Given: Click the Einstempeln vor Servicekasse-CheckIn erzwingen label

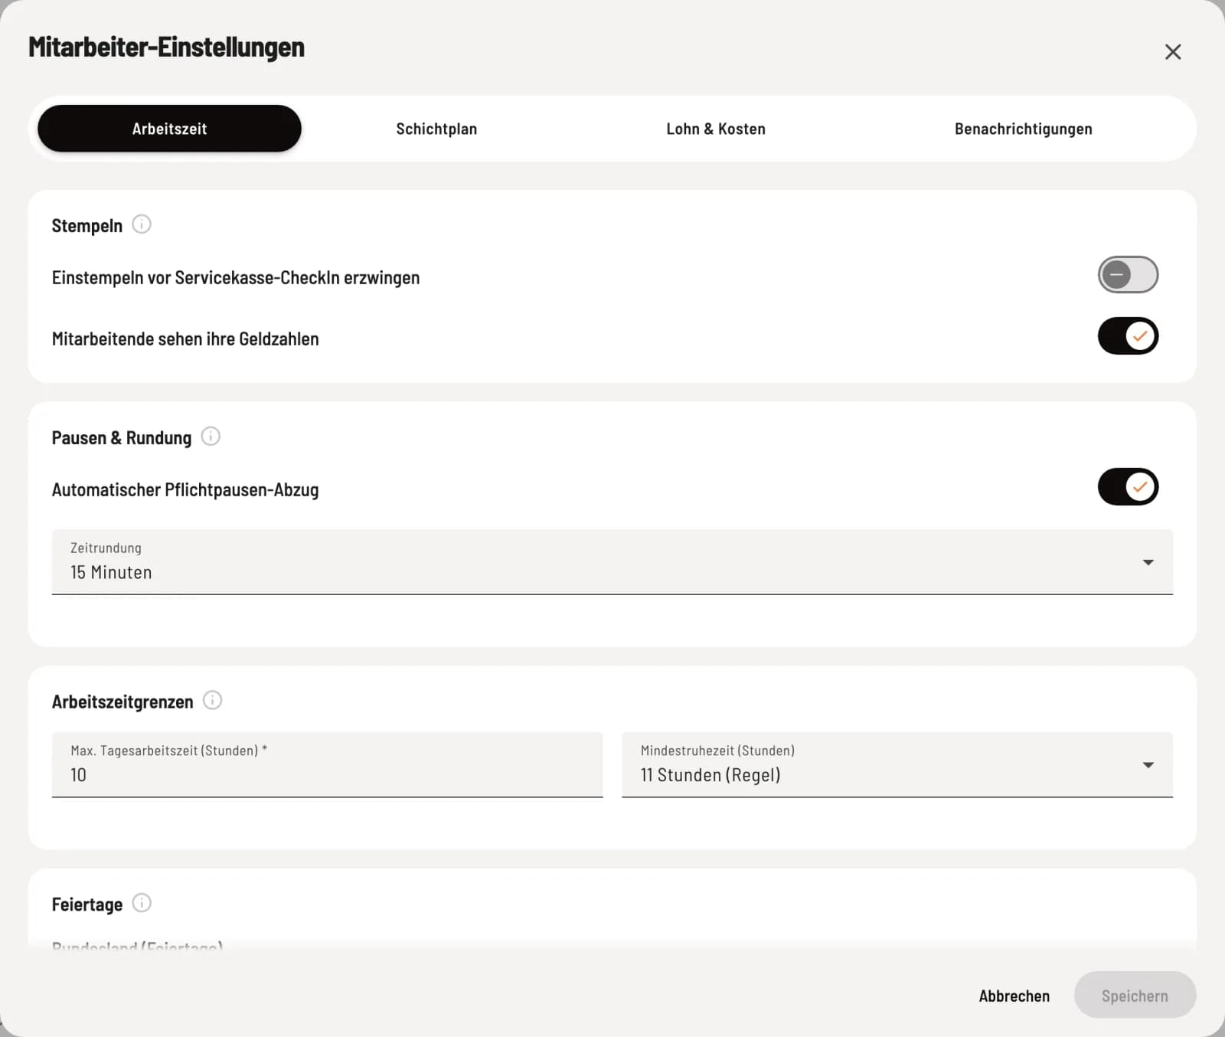Looking at the screenshot, I should [x=236, y=278].
